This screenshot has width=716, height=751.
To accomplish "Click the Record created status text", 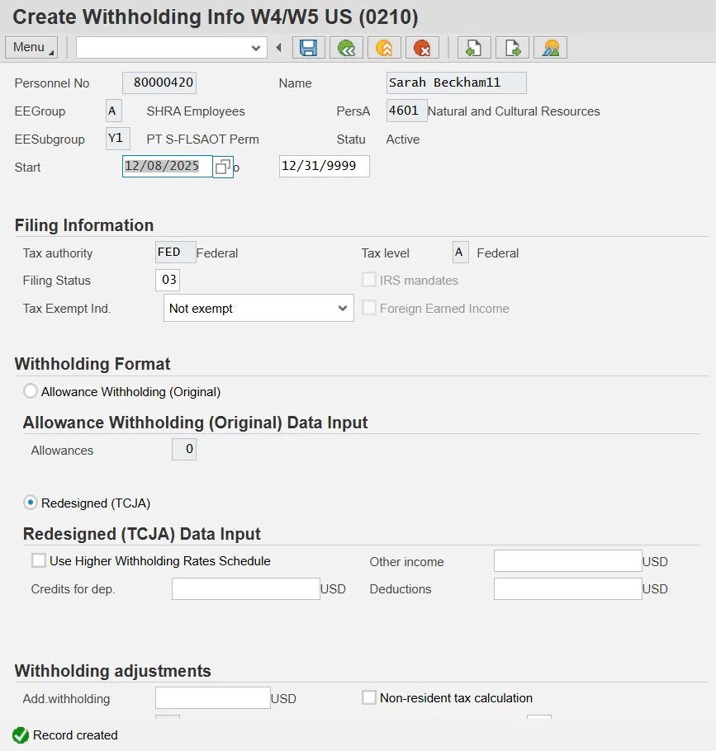I will point(75,735).
